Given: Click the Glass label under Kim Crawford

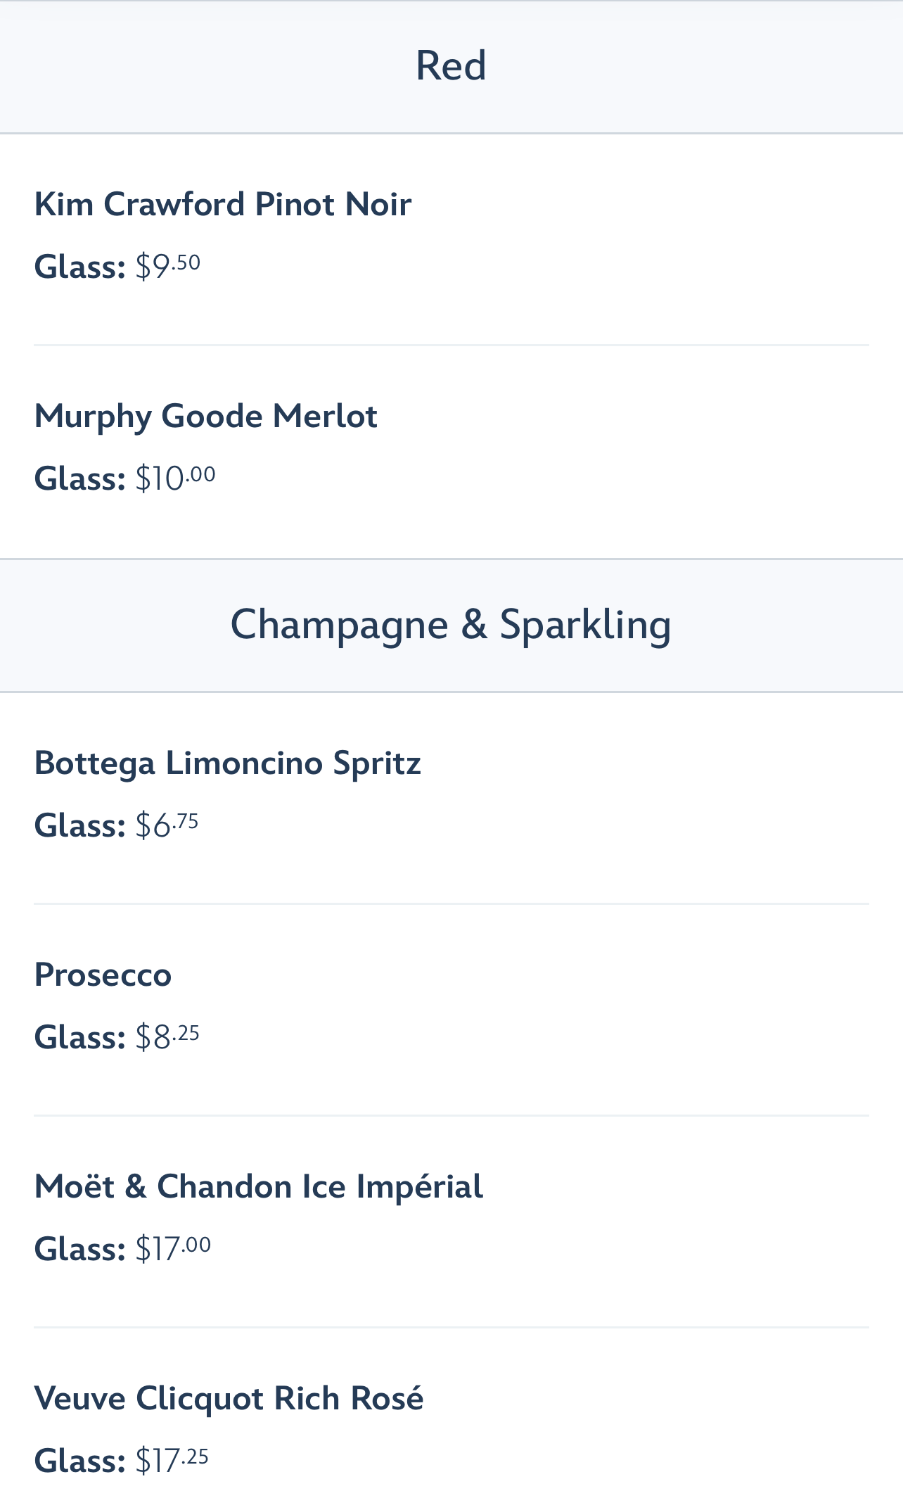Looking at the screenshot, I should 80,267.
